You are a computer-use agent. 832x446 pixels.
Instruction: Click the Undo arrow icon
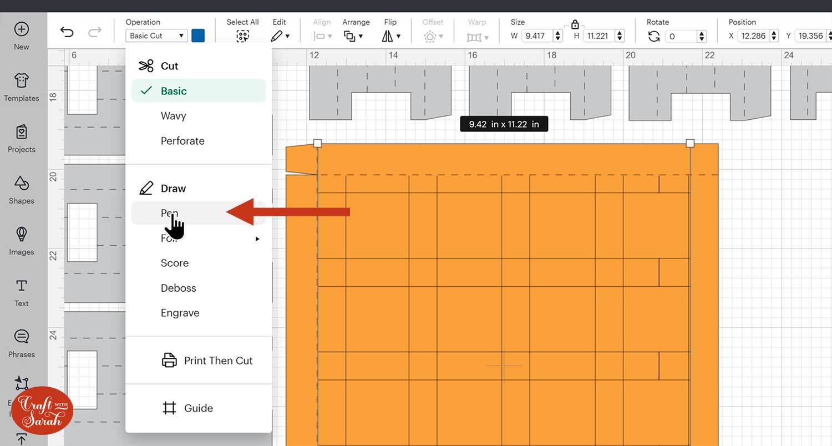(x=67, y=33)
